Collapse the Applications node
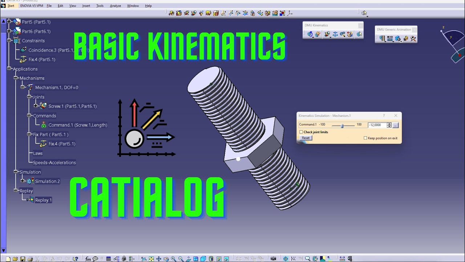 (9, 69)
